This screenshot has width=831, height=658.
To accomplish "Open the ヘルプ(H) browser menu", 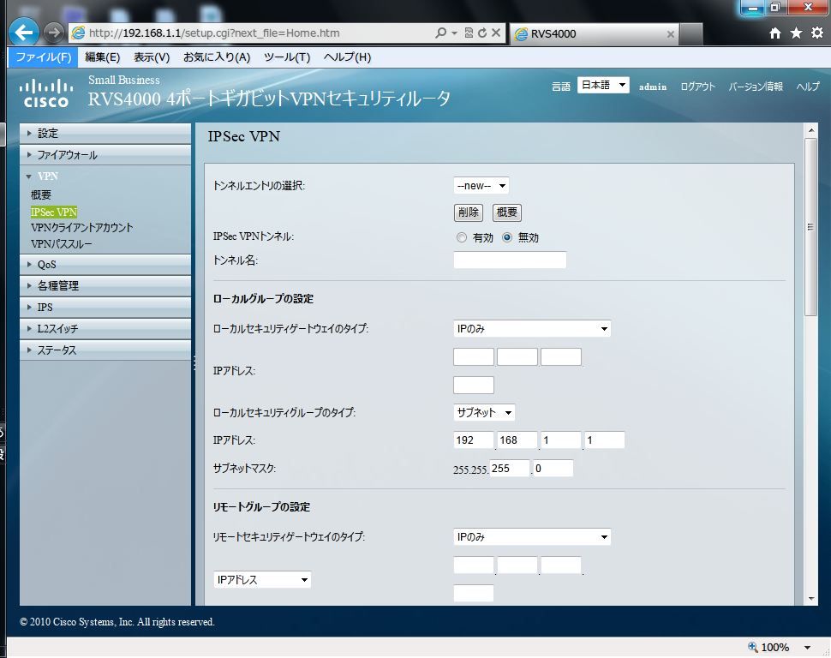I will pyautogui.click(x=347, y=57).
